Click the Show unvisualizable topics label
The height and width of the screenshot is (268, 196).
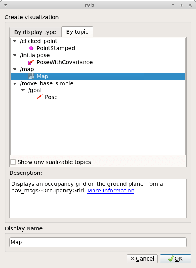(x=54, y=162)
